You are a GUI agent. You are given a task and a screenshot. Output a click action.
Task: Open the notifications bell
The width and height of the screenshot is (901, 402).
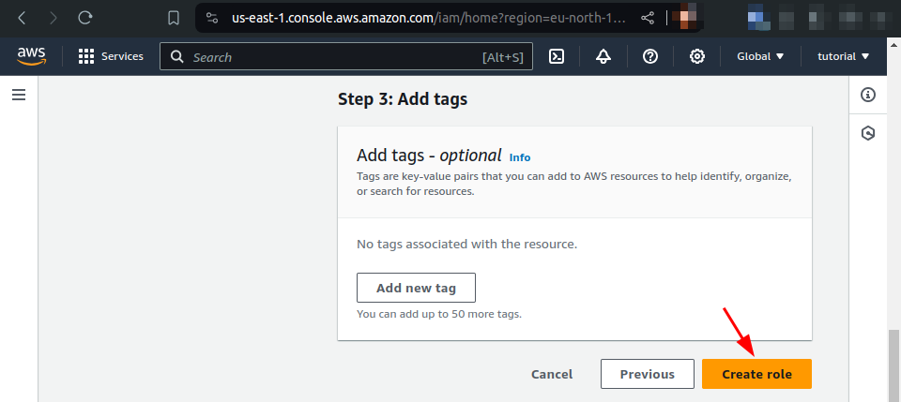pos(603,56)
